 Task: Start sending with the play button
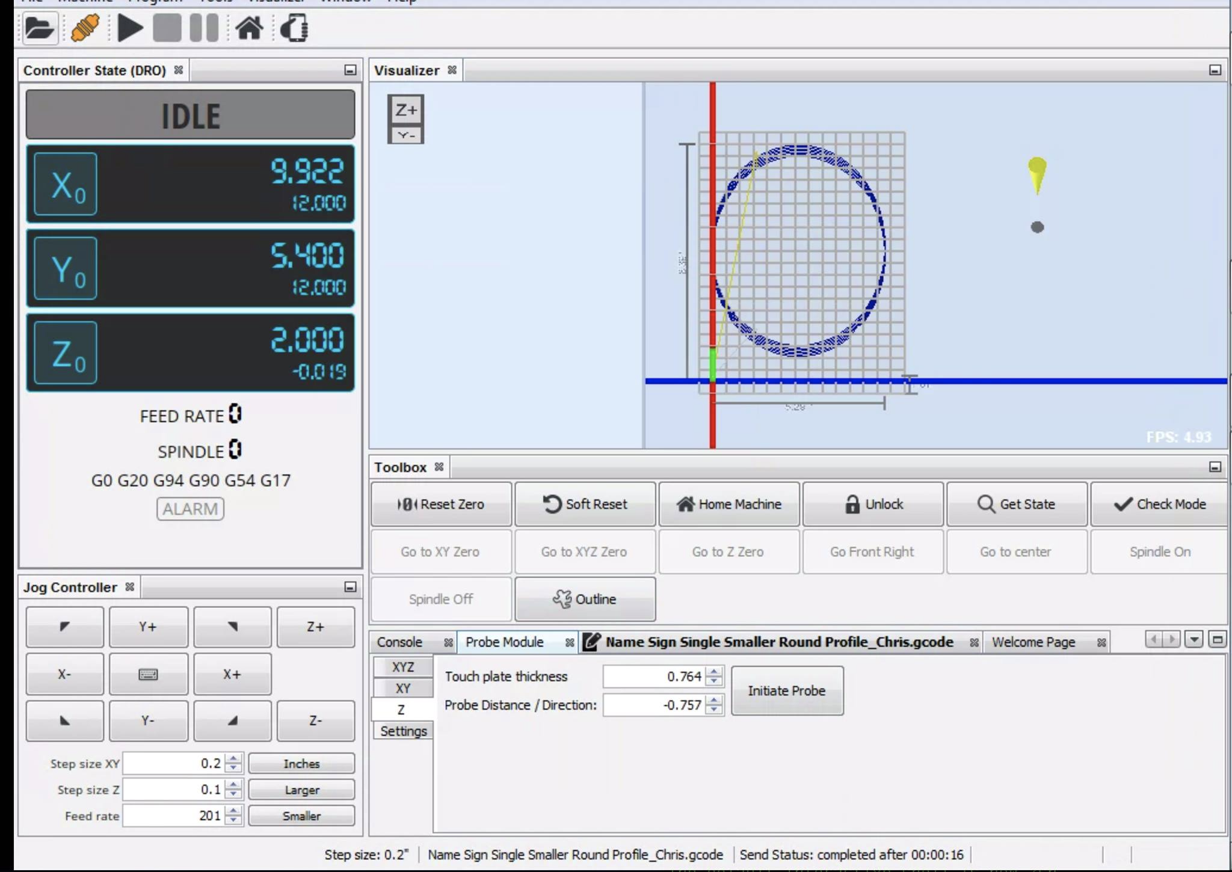coord(130,28)
